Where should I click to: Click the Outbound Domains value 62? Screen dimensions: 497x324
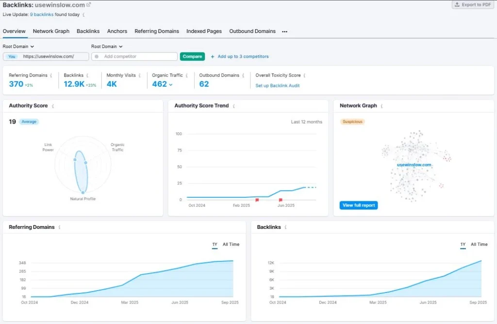(x=204, y=84)
